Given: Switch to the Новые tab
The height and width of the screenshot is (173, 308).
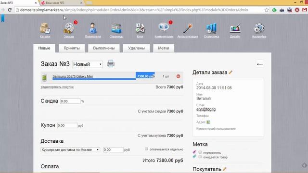Looking at the screenshot, I should [44, 48].
